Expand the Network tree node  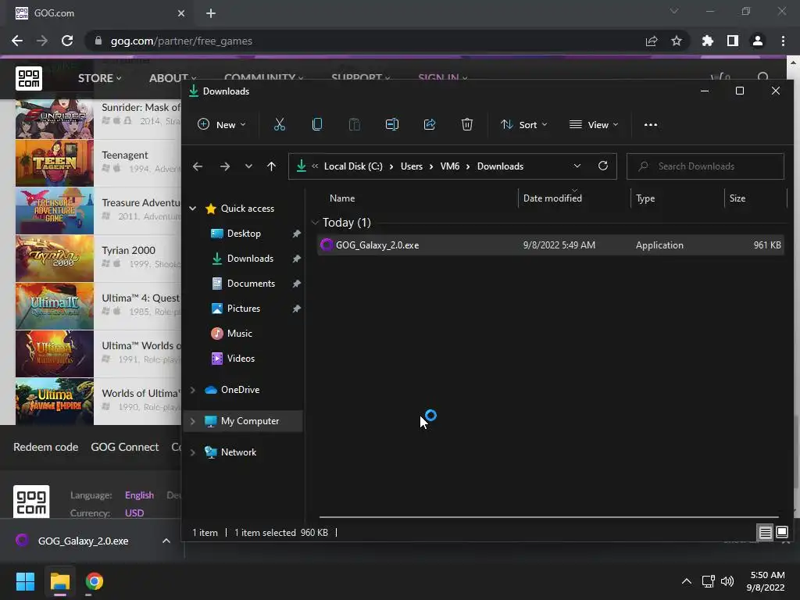click(193, 452)
